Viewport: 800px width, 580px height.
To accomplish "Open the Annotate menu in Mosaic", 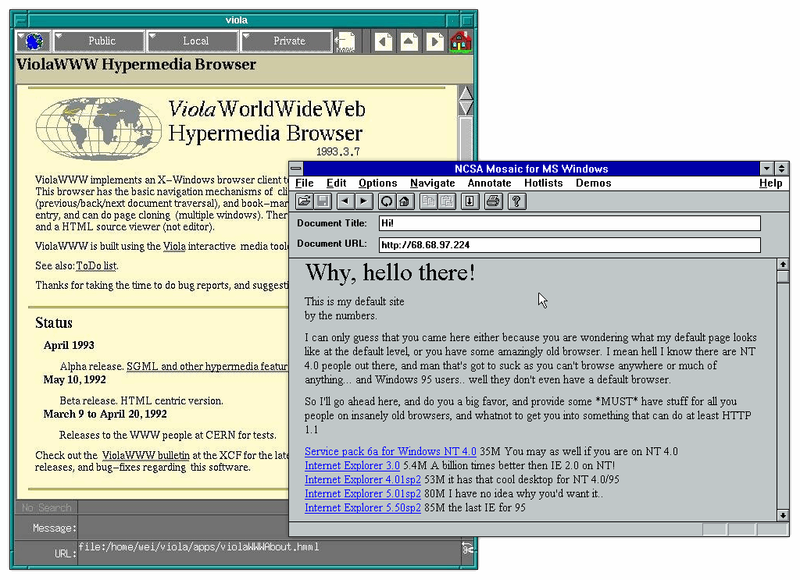I will (x=489, y=183).
